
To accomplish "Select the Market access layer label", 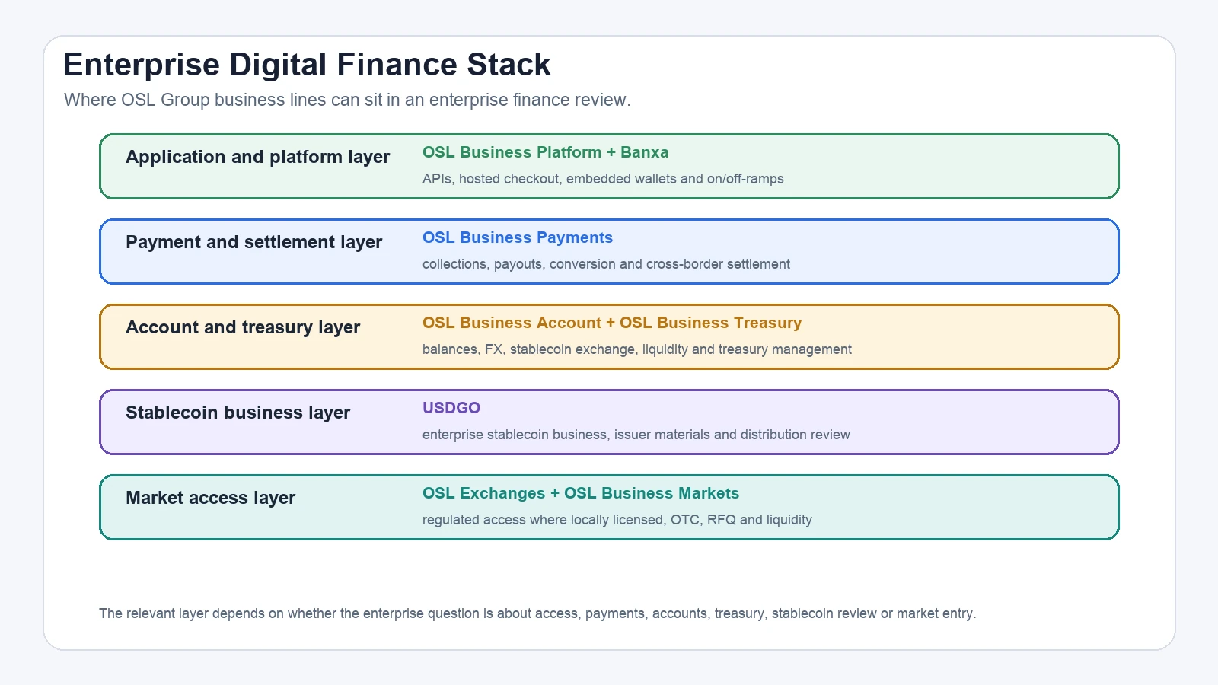I will pyautogui.click(x=210, y=498).
